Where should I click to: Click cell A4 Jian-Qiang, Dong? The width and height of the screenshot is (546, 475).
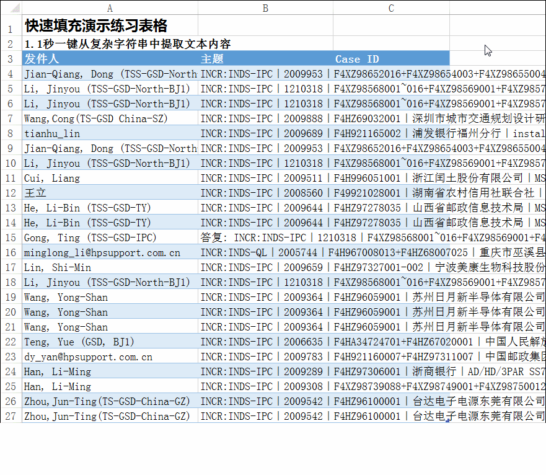(110, 74)
